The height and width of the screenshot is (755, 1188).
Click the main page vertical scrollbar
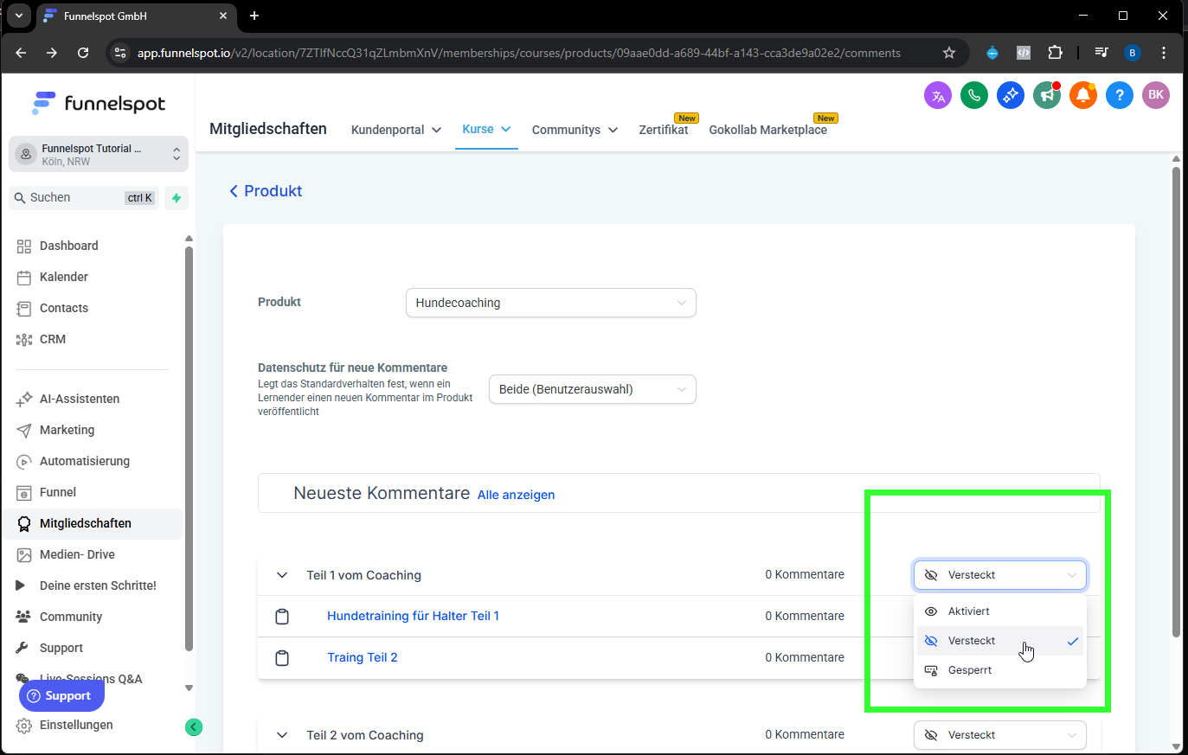1176,402
